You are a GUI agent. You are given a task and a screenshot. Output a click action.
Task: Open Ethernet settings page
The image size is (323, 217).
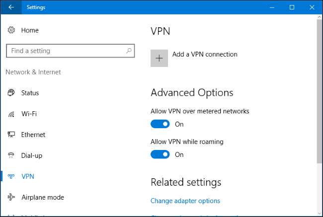click(33, 135)
